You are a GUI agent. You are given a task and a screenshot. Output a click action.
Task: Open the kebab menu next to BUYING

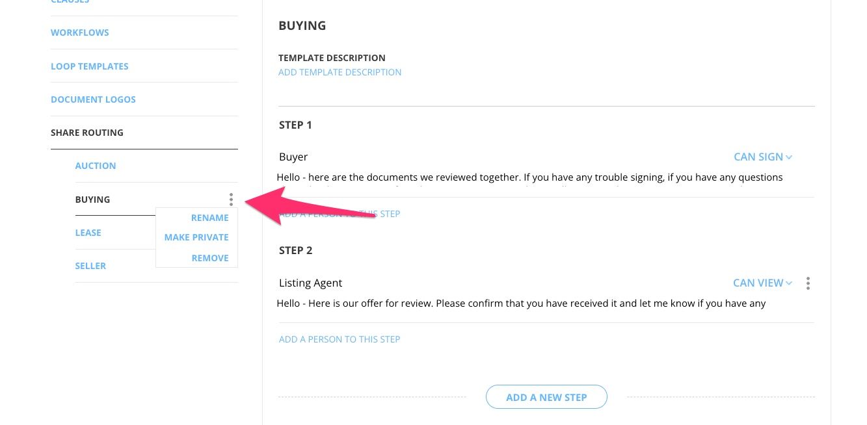pyautogui.click(x=232, y=200)
